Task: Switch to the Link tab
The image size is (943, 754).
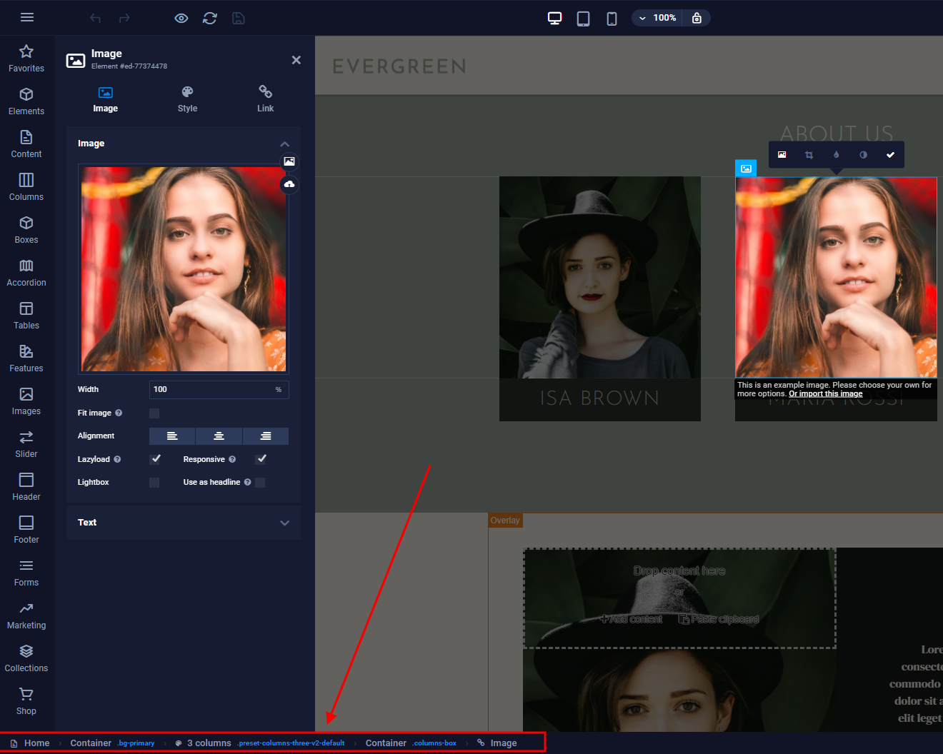Action: click(x=265, y=99)
